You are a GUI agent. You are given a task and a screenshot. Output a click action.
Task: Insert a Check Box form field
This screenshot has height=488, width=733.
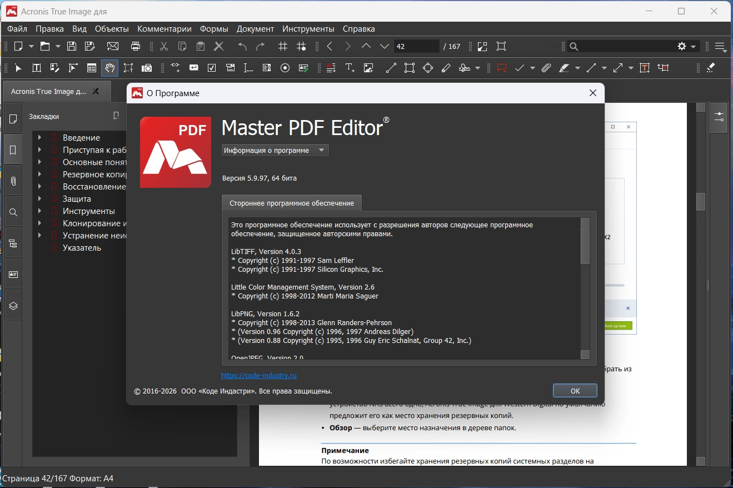pyautogui.click(x=212, y=68)
